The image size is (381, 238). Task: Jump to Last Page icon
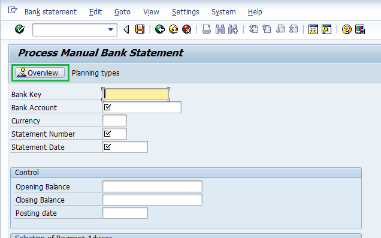pos(294,29)
